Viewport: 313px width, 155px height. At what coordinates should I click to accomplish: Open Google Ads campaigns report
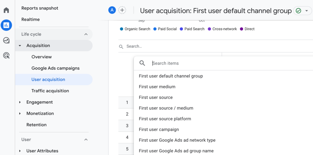(x=56, y=68)
